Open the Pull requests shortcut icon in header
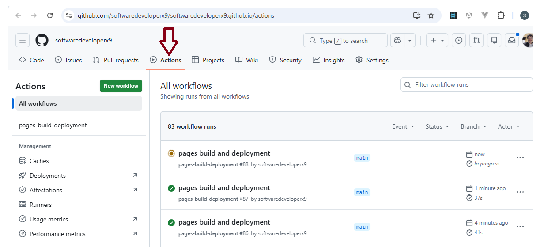The width and height of the screenshot is (544, 252). click(x=476, y=40)
